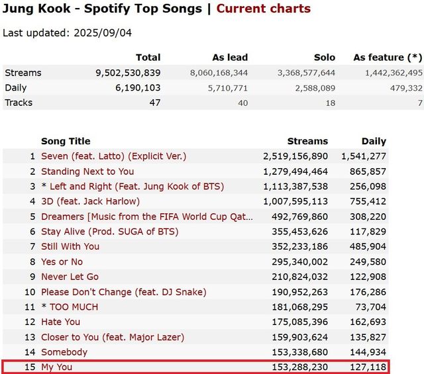Open the TOO MUCH song link
Screen dimensions: 424x374
(x=74, y=306)
